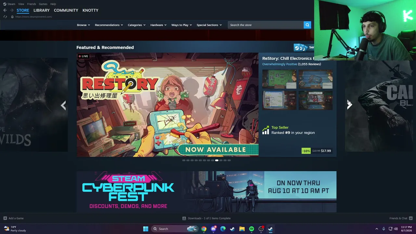
Task: Open the Windows Start menu
Action: (146, 229)
